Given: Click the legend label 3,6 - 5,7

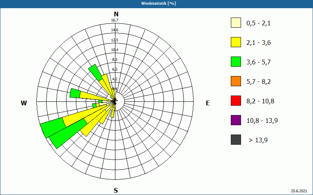Looking at the screenshot, I should [259, 62].
